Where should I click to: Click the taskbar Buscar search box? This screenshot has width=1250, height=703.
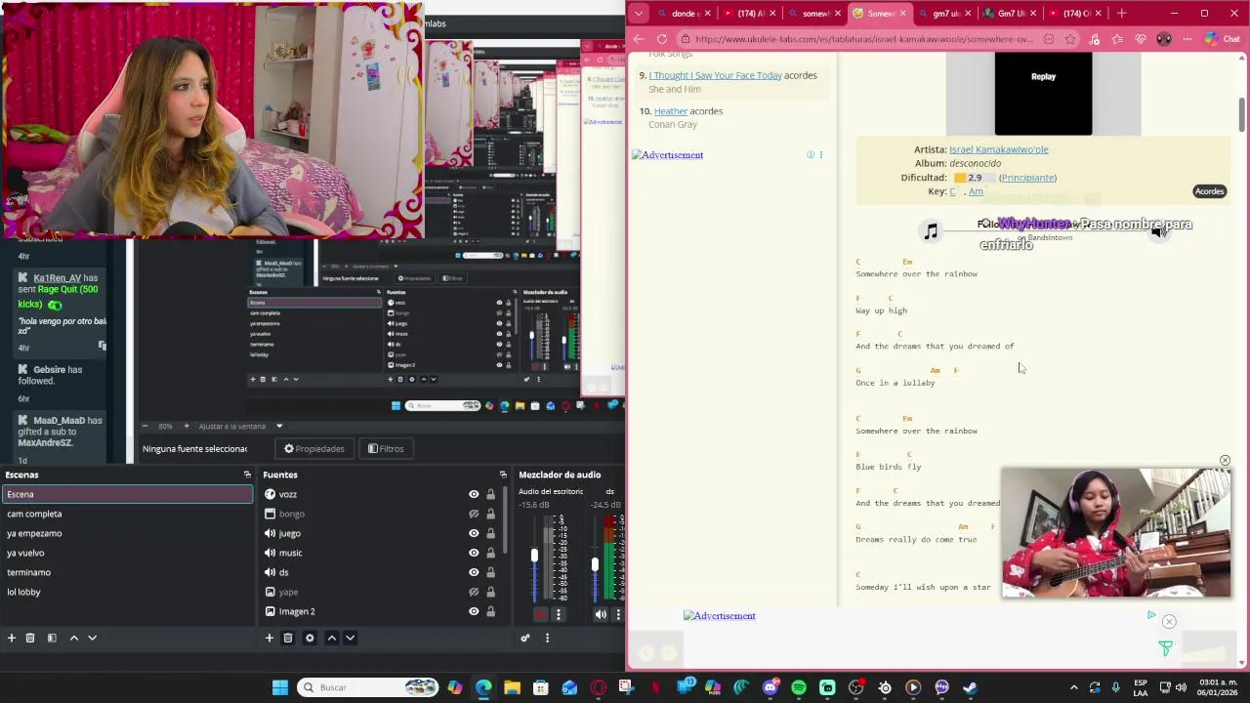(369, 687)
